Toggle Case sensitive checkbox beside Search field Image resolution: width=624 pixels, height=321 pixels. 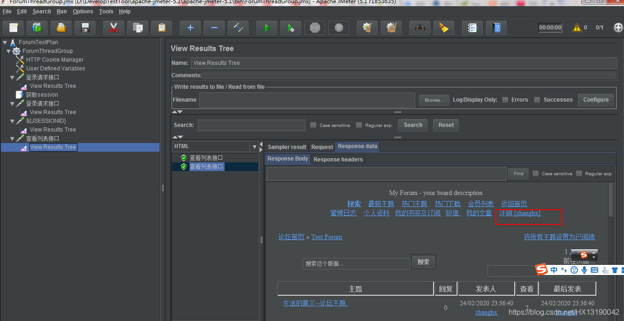[x=313, y=125]
